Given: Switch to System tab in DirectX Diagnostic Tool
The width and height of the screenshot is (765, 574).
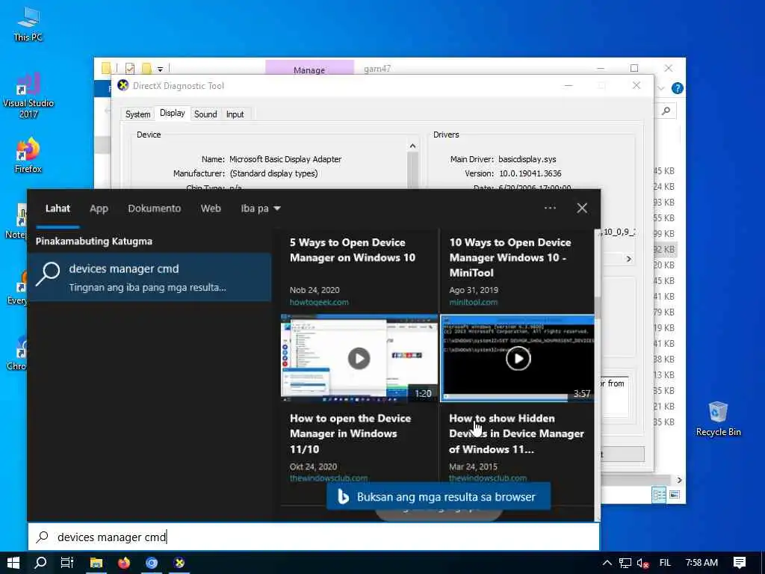Looking at the screenshot, I should tap(137, 114).
